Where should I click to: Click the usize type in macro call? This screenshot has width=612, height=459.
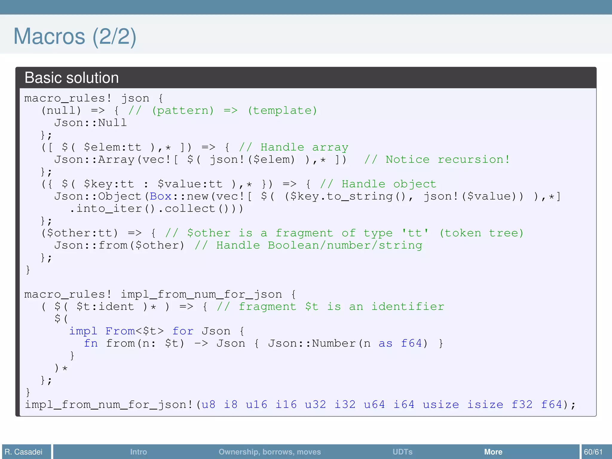[x=440, y=404]
